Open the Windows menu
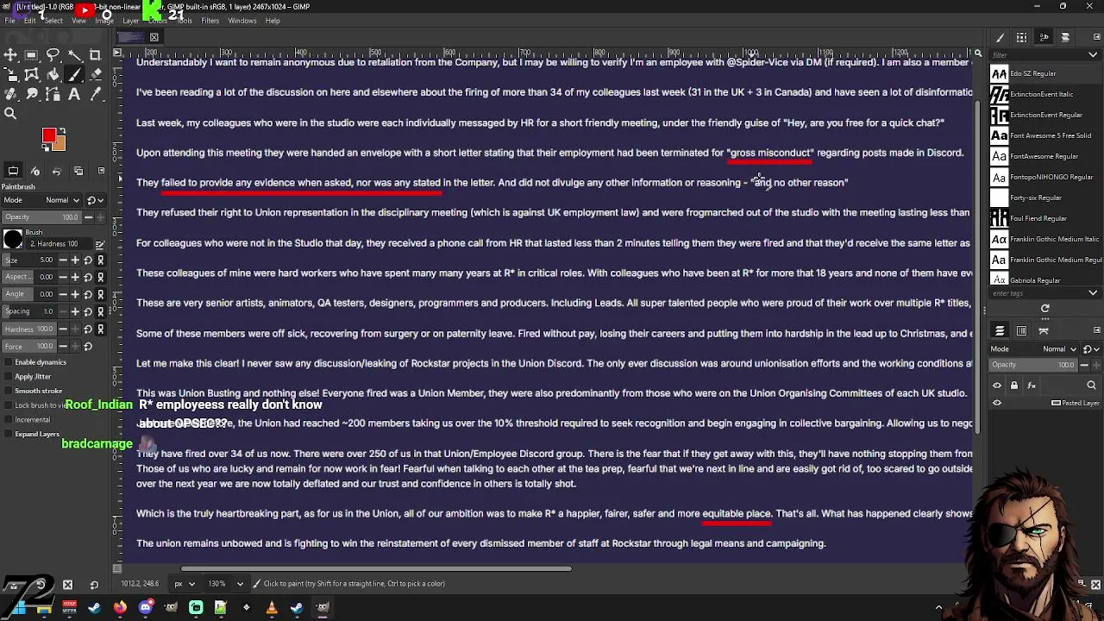 pos(242,21)
